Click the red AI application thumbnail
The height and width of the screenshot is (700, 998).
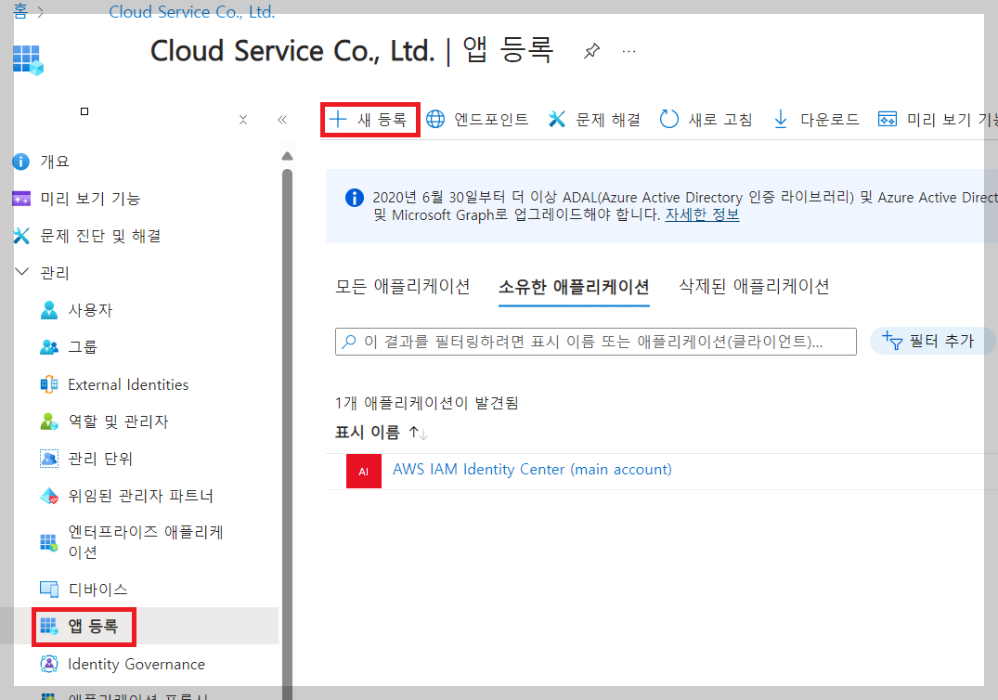[364, 471]
